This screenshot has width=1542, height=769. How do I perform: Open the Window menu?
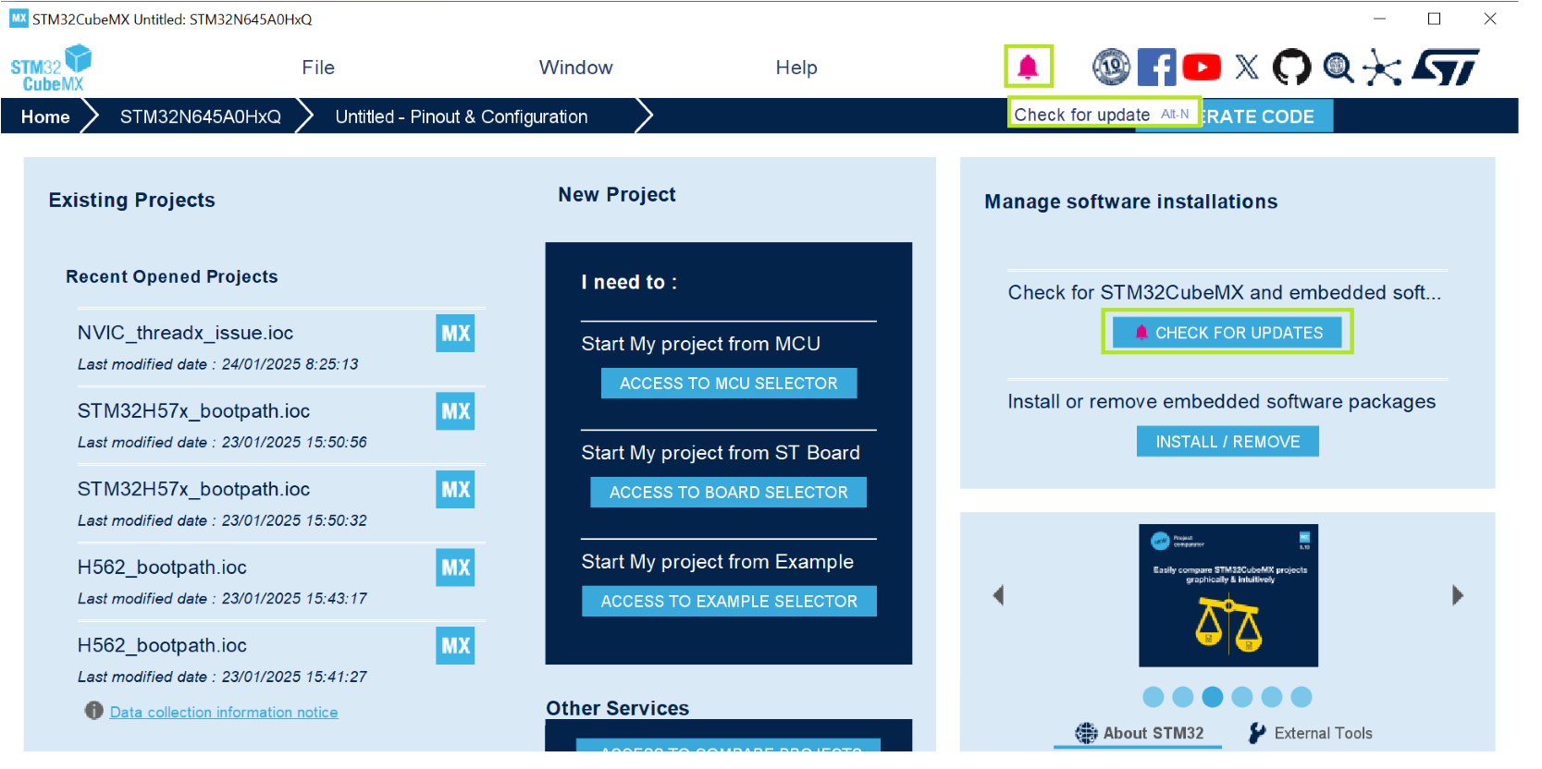click(x=576, y=67)
